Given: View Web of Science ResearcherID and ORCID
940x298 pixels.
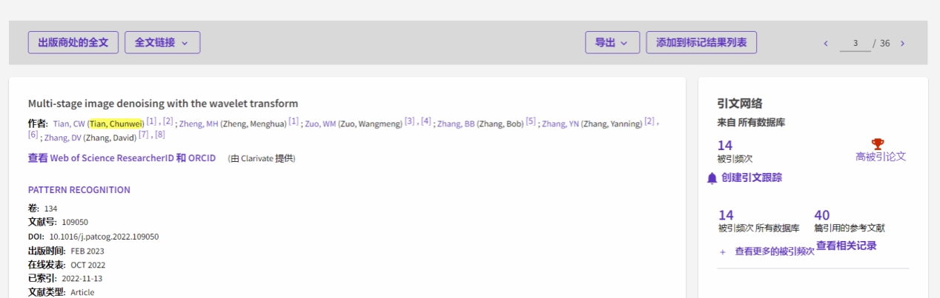Looking at the screenshot, I should click(122, 158).
